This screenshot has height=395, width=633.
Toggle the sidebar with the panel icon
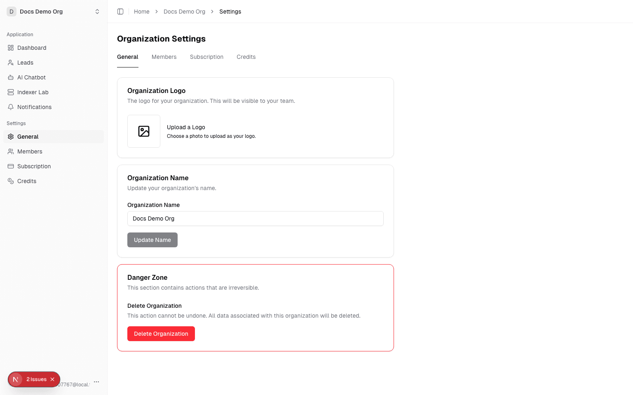point(120,12)
